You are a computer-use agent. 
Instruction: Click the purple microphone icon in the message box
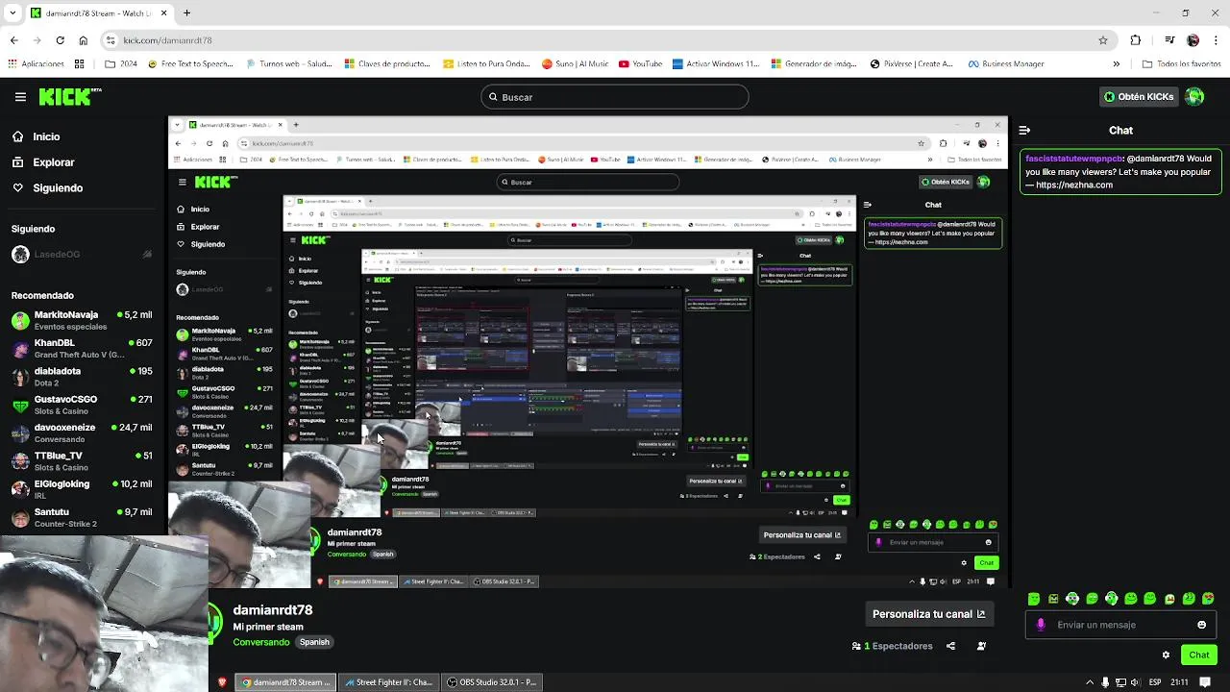pyautogui.click(x=1041, y=625)
